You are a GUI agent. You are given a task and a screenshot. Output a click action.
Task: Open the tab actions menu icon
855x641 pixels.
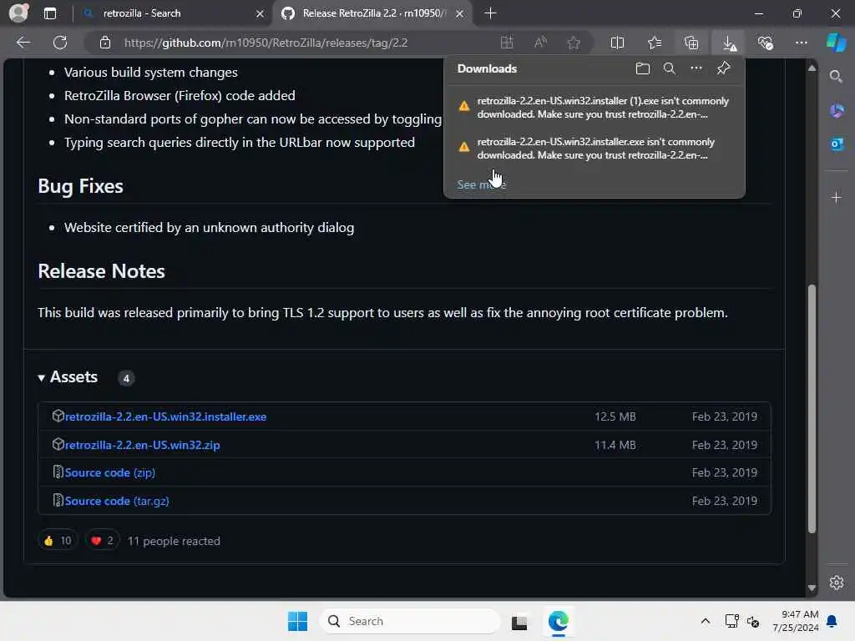50,13
